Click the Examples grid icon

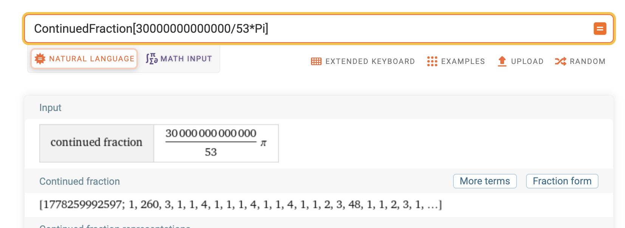point(432,61)
